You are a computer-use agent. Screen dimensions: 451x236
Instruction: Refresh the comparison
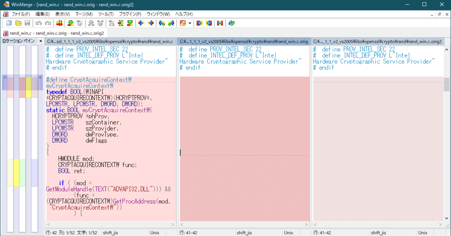(231, 23)
